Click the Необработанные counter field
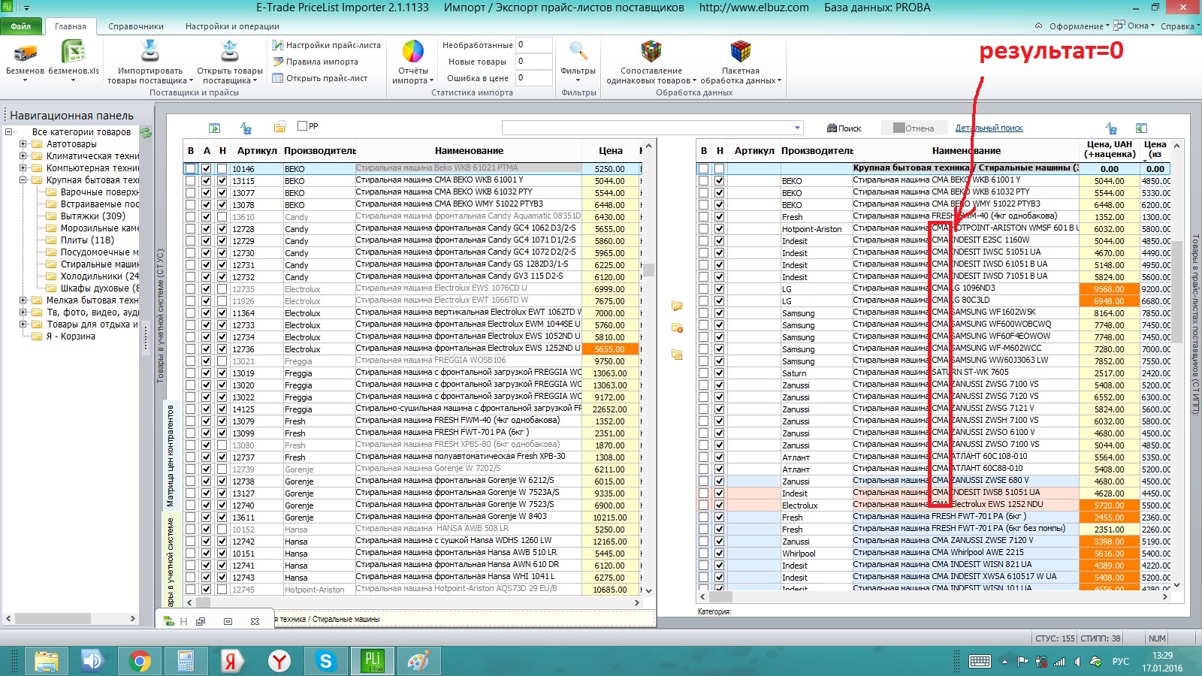This screenshot has width=1202, height=676. pos(534,45)
